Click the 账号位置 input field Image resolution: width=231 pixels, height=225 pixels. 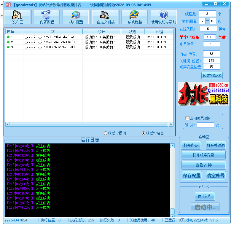211,44
